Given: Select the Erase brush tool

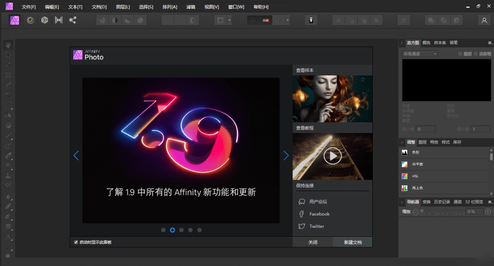Looking at the screenshot, I should [x=8, y=156].
